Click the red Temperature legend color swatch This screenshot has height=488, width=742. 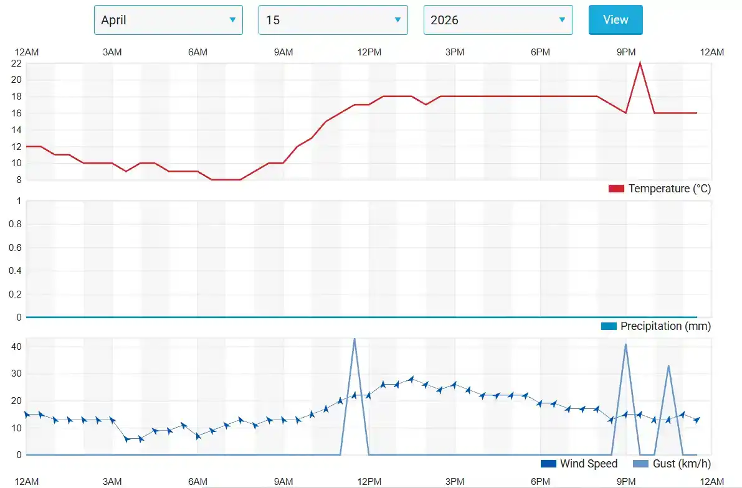[x=616, y=189]
